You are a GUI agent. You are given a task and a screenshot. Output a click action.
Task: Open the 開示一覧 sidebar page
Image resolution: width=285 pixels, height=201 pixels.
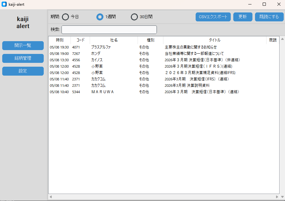23,45
